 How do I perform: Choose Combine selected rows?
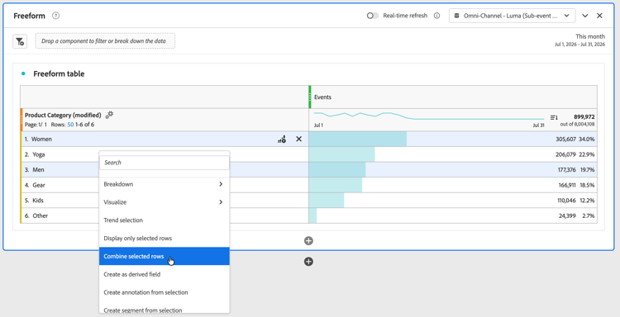pos(165,256)
